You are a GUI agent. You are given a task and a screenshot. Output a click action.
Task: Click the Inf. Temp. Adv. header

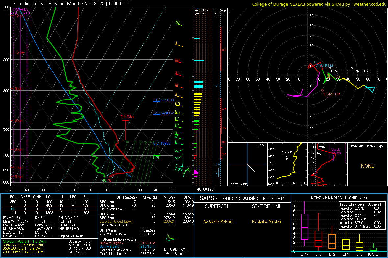point(220,14)
